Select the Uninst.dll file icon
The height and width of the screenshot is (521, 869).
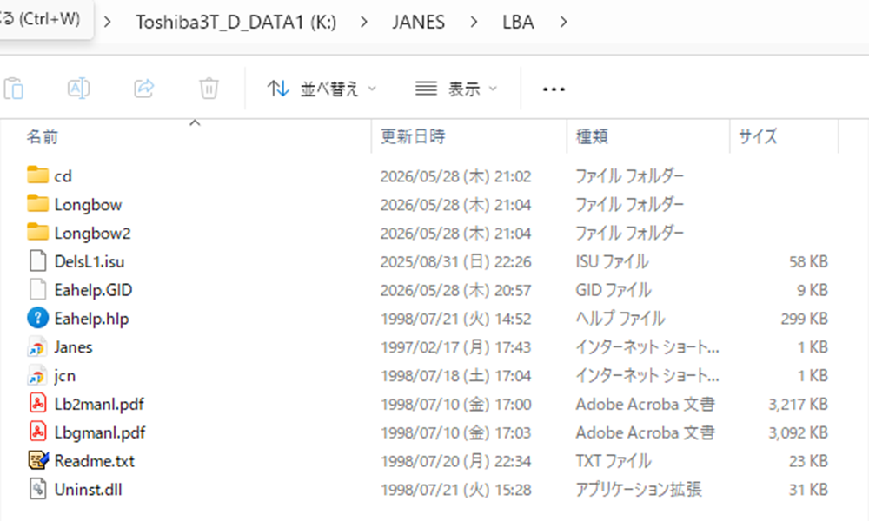(37, 490)
